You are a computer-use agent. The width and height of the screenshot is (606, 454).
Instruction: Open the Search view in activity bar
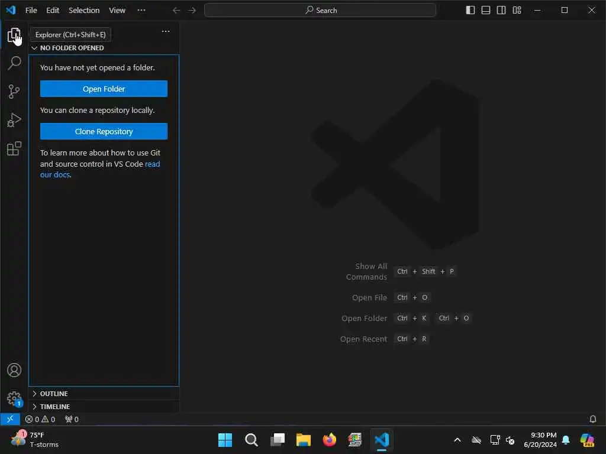pyautogui.click(x=14, y=63)
